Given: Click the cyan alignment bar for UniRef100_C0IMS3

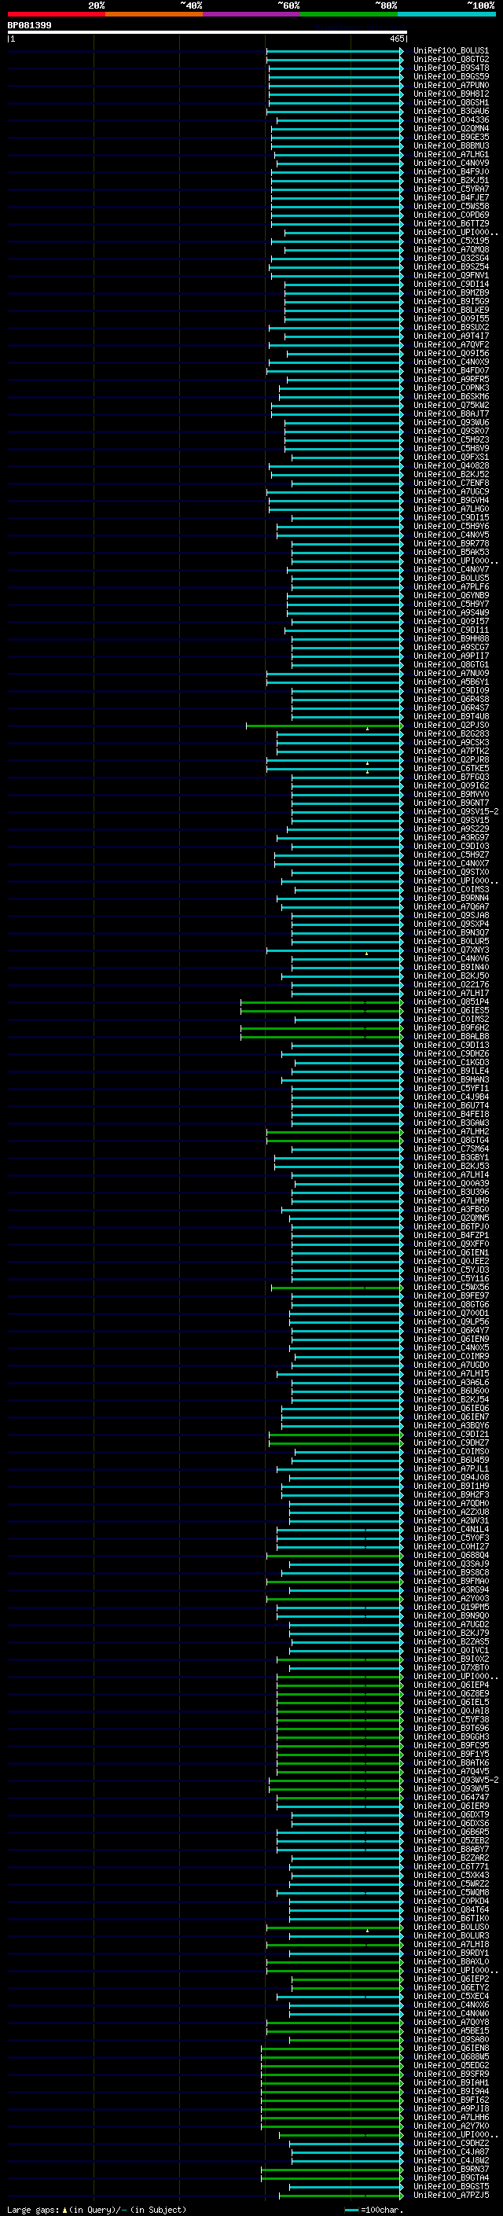Looking at the screenshot, I should pyautogui.click(x=349, y=890).
